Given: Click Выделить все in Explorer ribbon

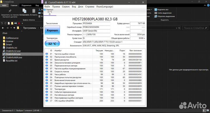Looking at the screenshot, I should pyautogui.click(x=161, y=10).
